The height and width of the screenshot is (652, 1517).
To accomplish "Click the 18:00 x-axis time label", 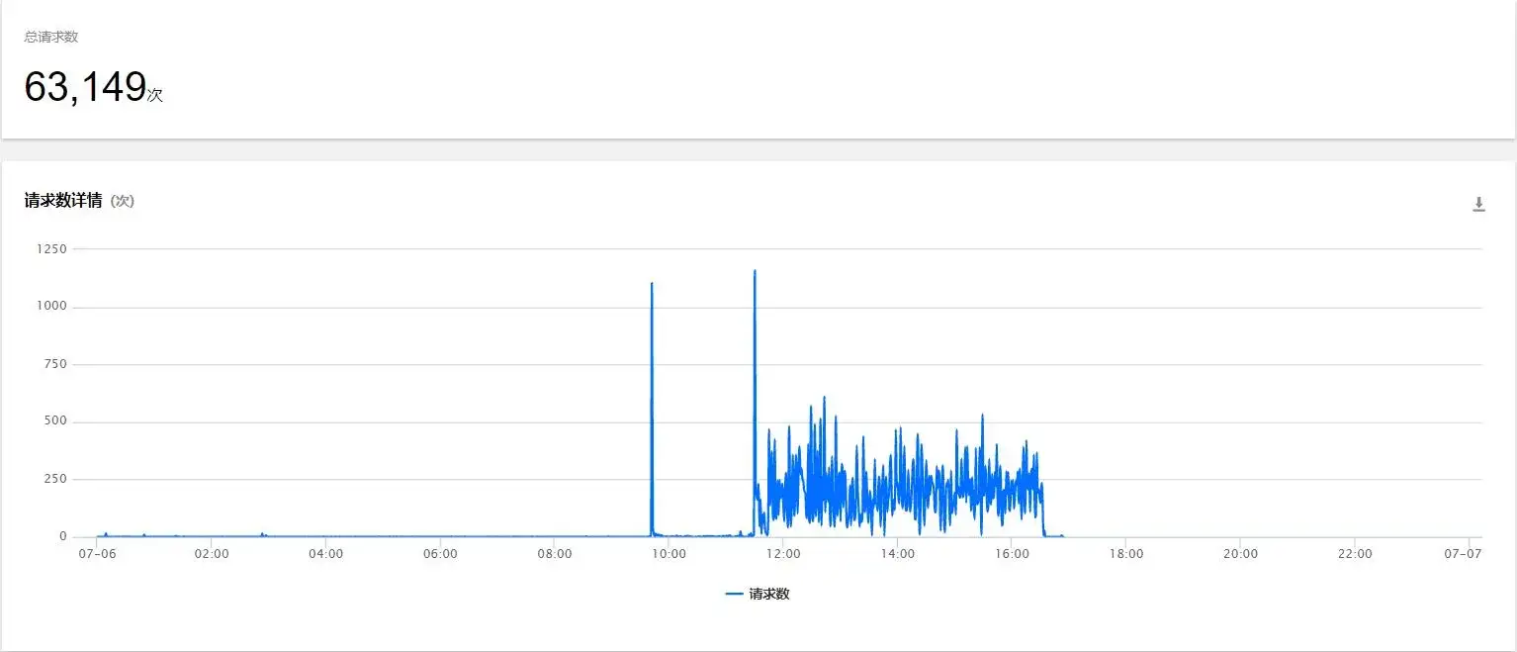I will click(1126, 554).
